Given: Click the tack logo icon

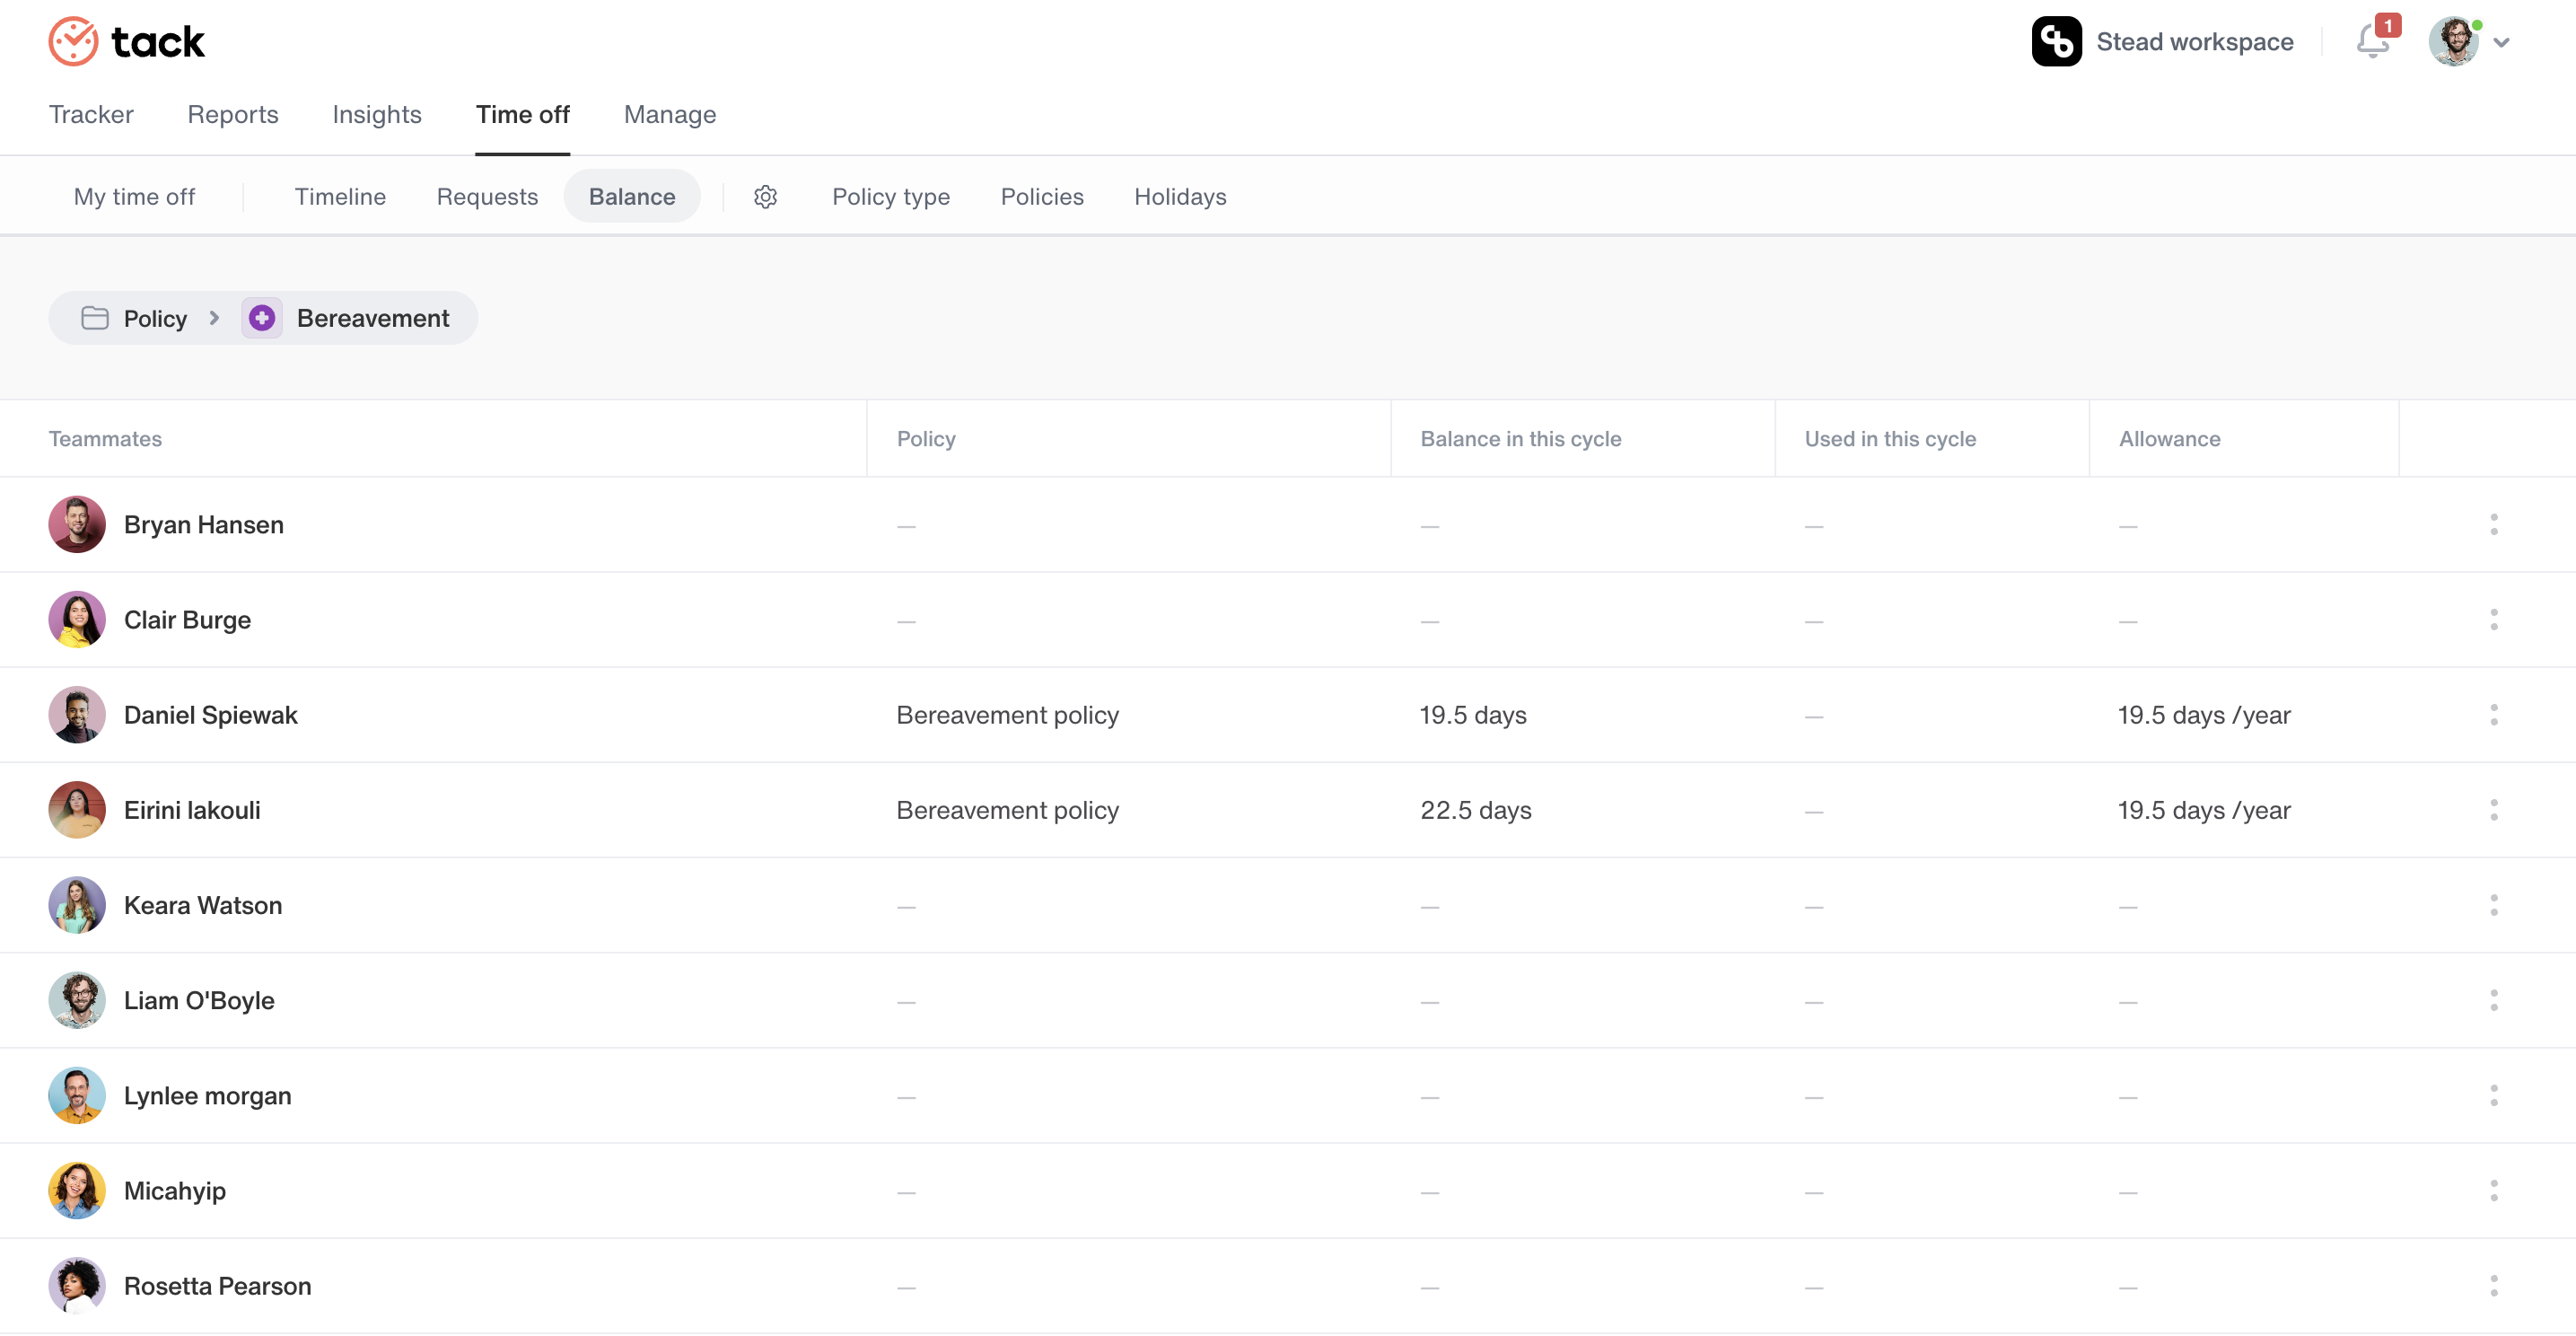Looking at the screenshot, I should tap(73, 41).
